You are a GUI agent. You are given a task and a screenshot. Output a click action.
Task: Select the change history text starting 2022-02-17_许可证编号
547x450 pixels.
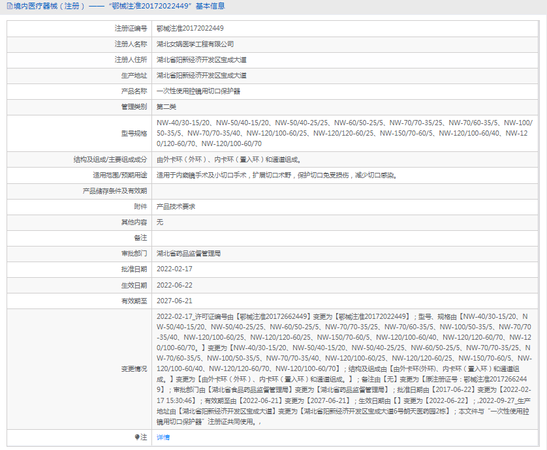pyautogui.click(x=344, y=369)
